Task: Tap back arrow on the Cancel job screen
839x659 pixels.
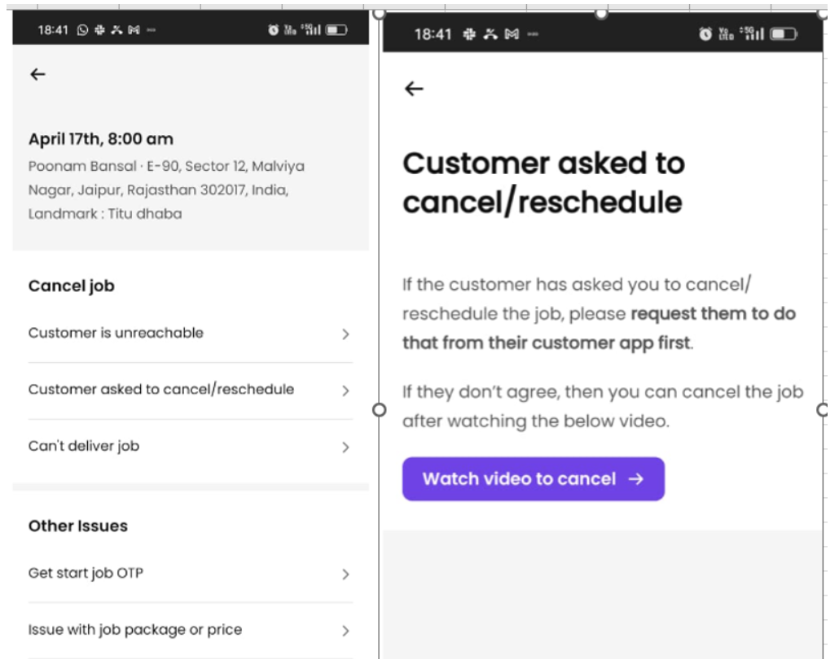Action: [37, 75]
